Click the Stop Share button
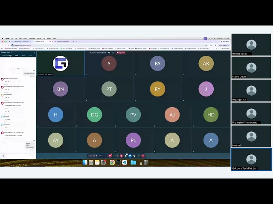This screenshot has width=273, height=204. [x=121, y=53]
